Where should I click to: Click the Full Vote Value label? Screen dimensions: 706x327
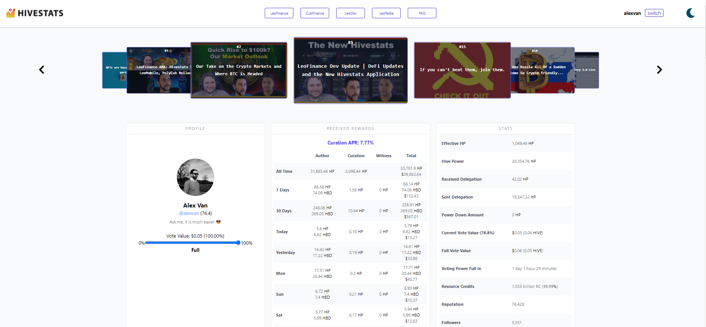click(456, 251)
